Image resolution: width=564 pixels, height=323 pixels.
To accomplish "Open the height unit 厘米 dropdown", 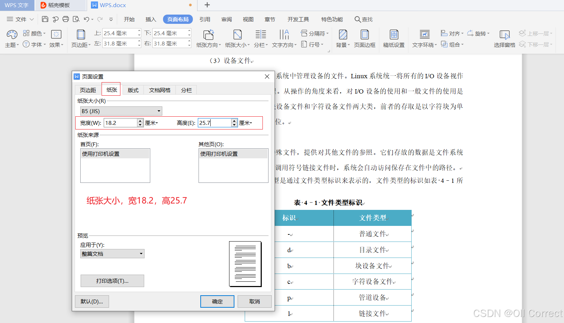I will click(x=246, y=123).
